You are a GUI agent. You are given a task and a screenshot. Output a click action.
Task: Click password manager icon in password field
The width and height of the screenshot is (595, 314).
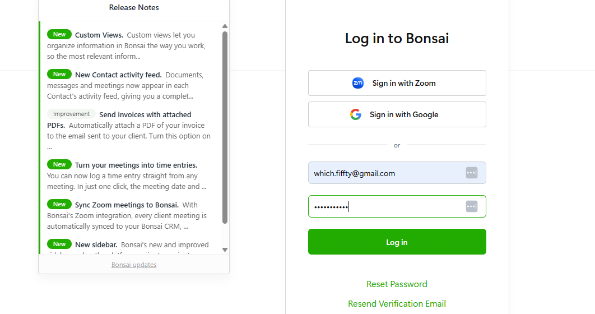[471, 206]
